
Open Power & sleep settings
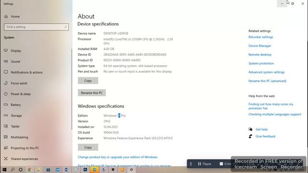[x=21, y=94]
